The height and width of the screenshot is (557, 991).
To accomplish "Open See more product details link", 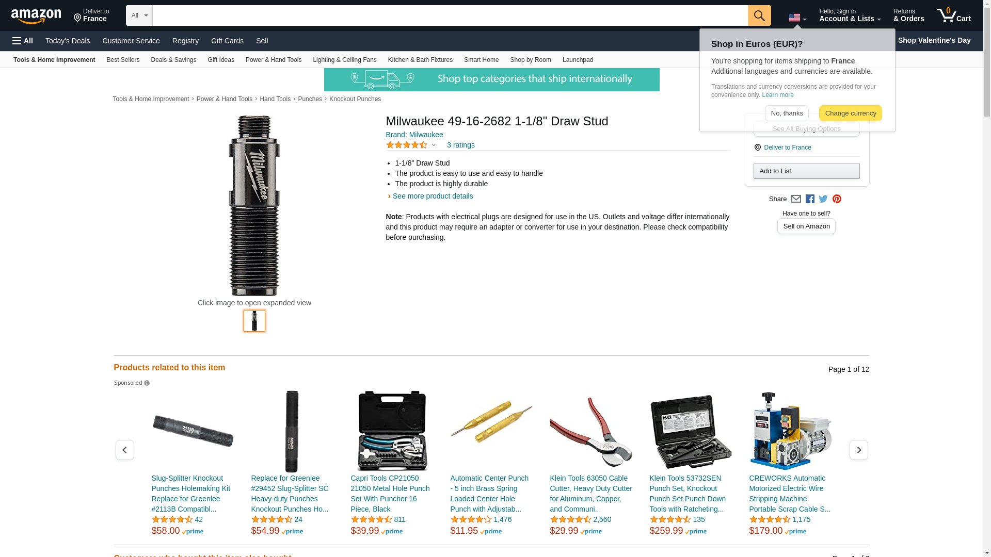I will tap(433, 196).
